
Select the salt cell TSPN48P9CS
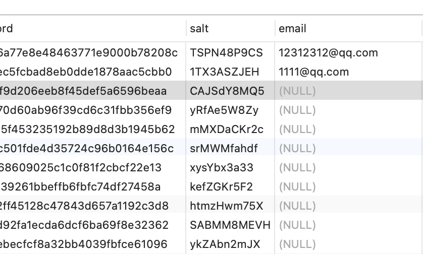pos(227,52)
